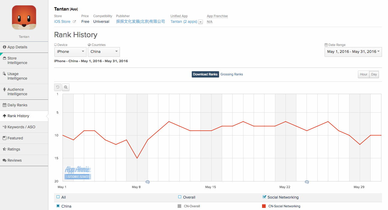Open the Featured page
Image resolution: width=388 pixels, height=210 pixels.
tap(24, 138)
